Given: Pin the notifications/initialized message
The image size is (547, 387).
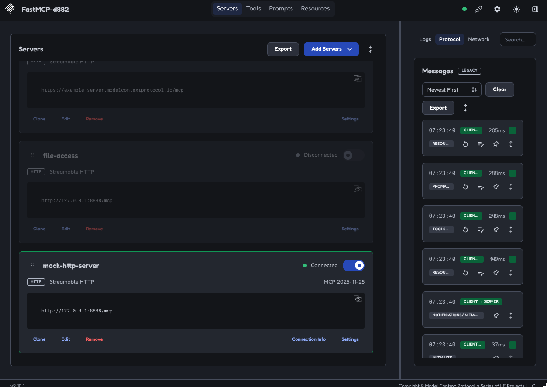Looking at the screenshot, I should (x=496, y=315).
